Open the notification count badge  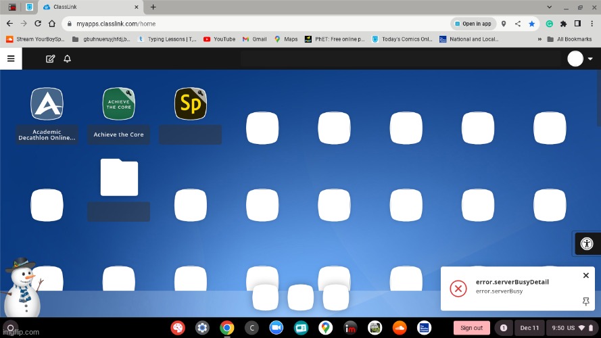[x=504, y=328]
